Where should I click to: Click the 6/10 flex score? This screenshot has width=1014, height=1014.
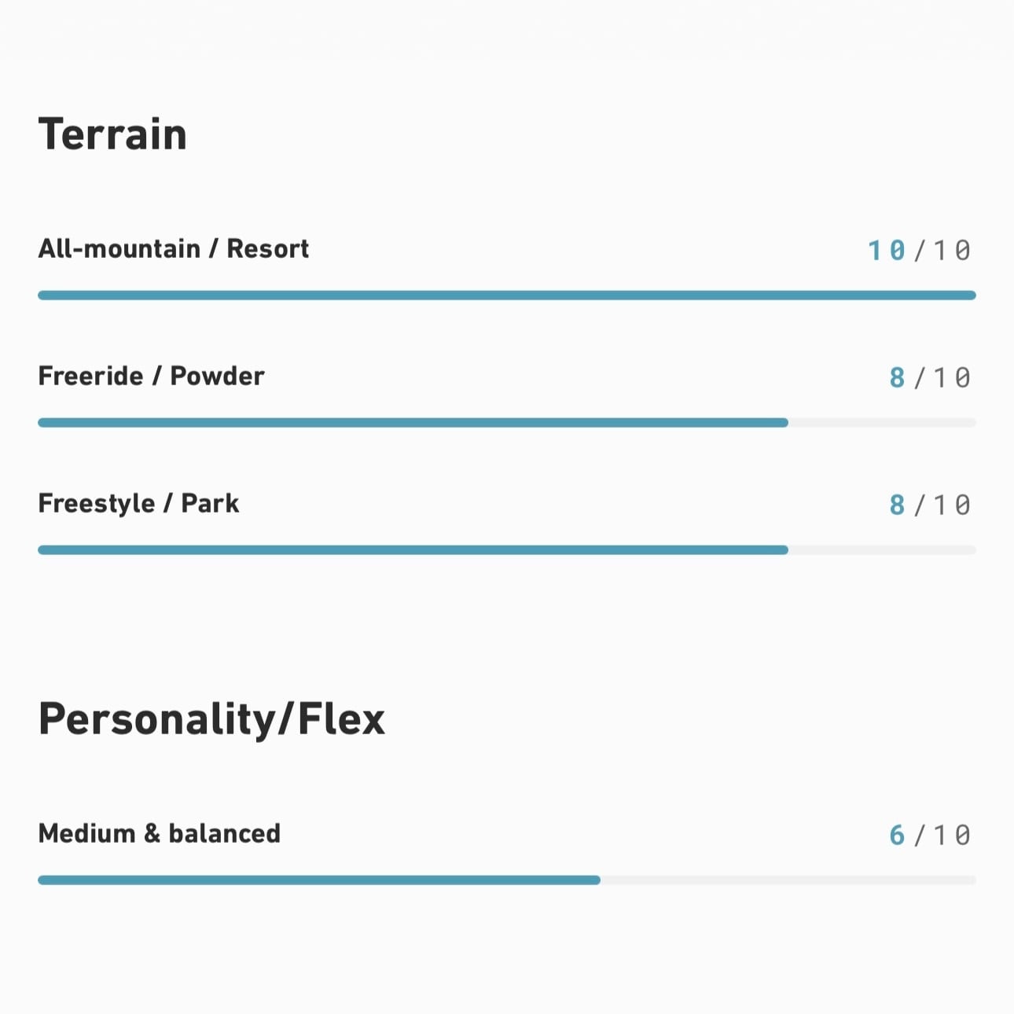click(930, 836)
